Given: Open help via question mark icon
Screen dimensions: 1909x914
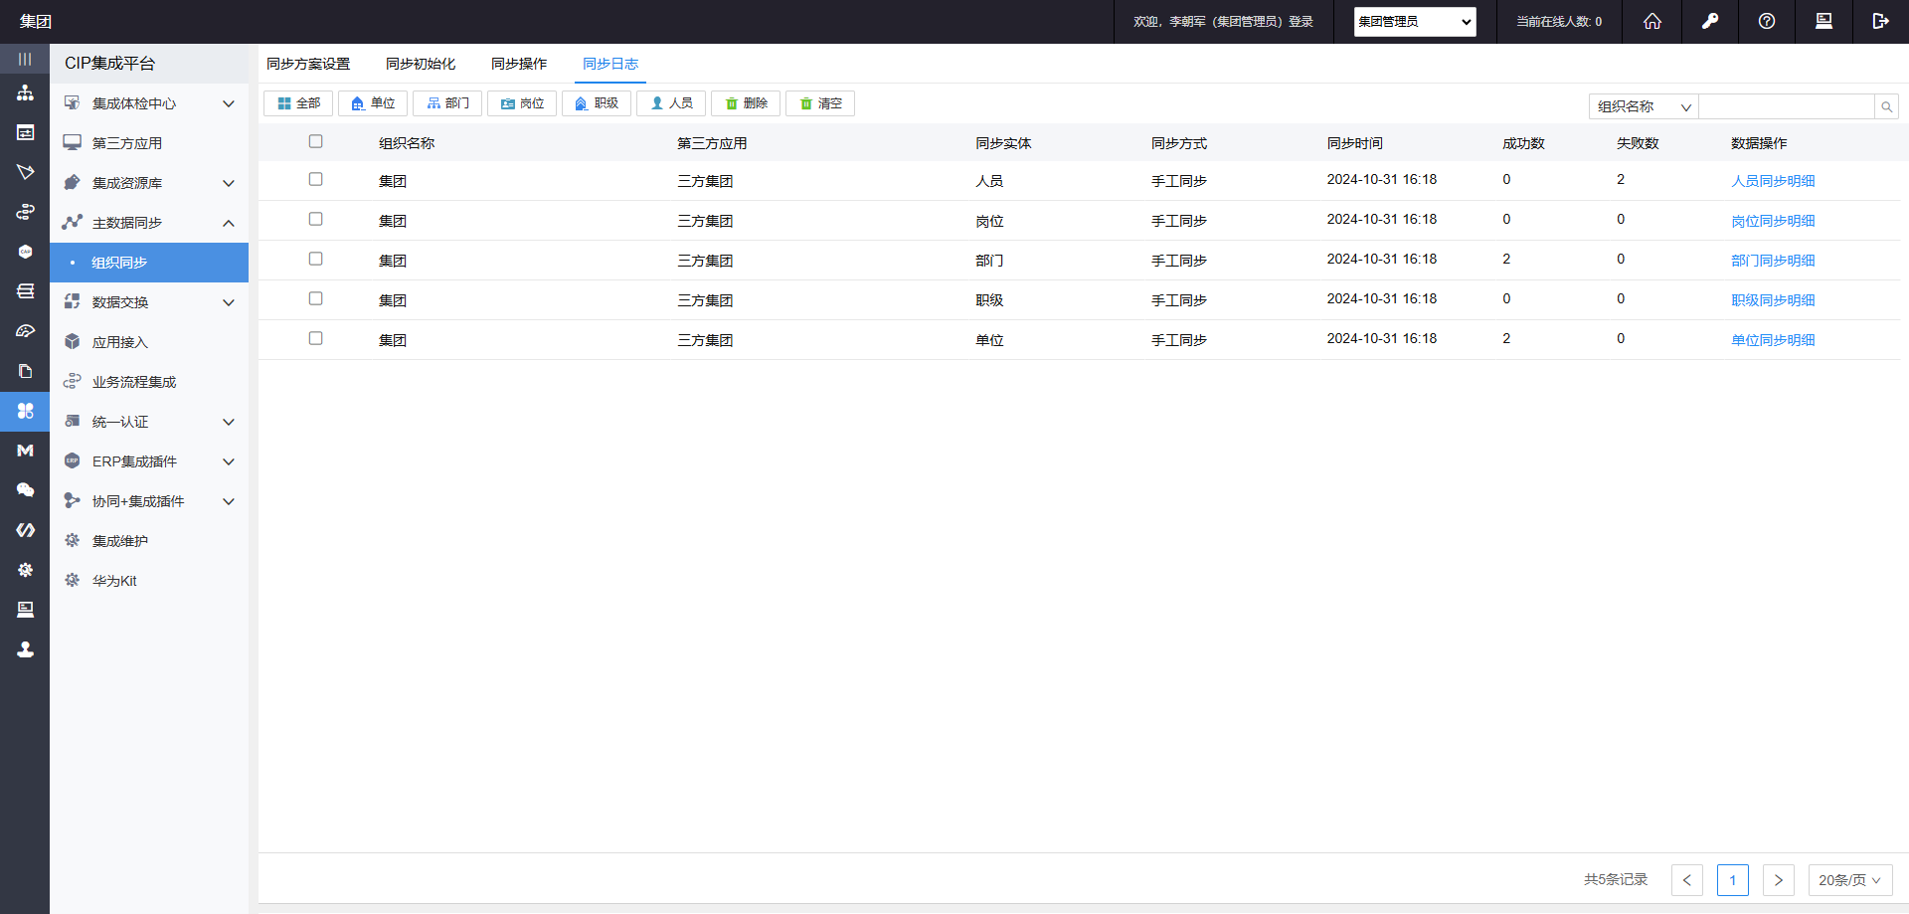Looking at the screenshot, I should [x=1766, y=21].
